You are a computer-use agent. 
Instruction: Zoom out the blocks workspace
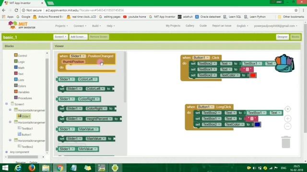[288, 126]
